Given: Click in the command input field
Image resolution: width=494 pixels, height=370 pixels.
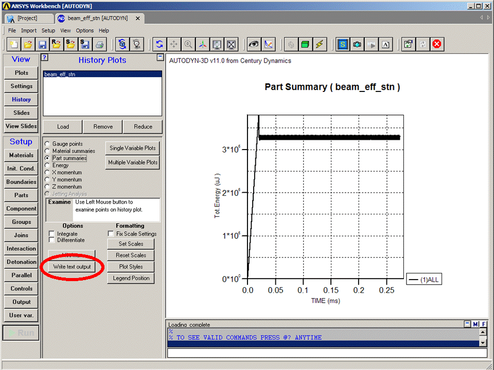Looking at the screenshot, I should 327,353.
